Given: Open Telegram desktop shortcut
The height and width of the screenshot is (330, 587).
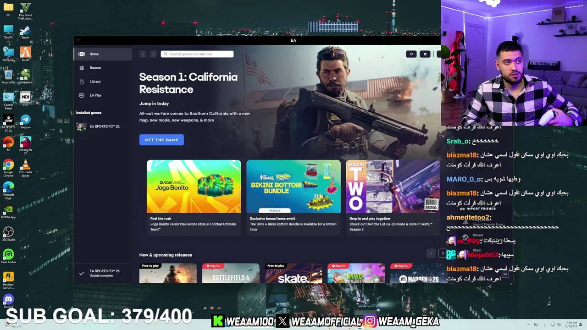Looking at the screenshot, I should pos(25,121).
